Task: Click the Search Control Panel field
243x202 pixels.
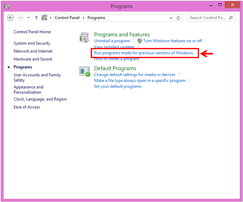Action: pos(211,18)
